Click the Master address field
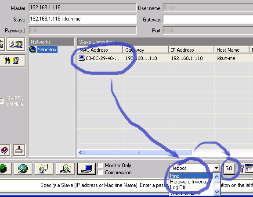 [x=83, y=7]
